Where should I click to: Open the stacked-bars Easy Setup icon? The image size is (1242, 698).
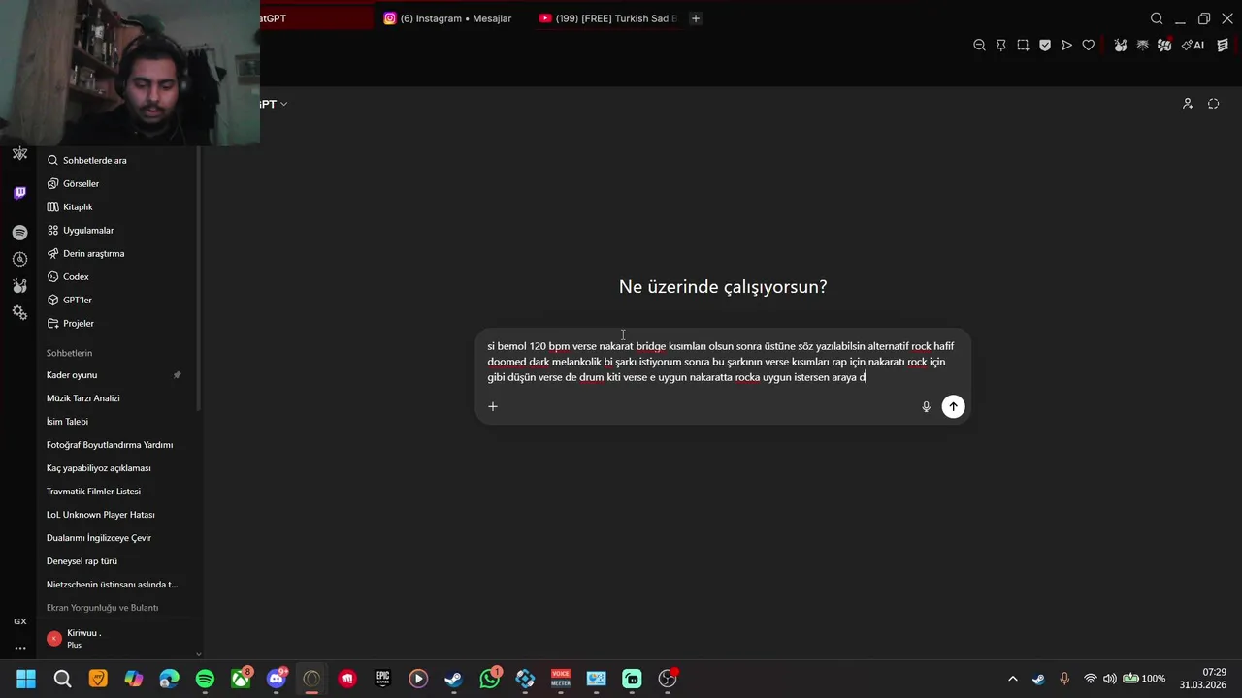(x=1223, y=46)
